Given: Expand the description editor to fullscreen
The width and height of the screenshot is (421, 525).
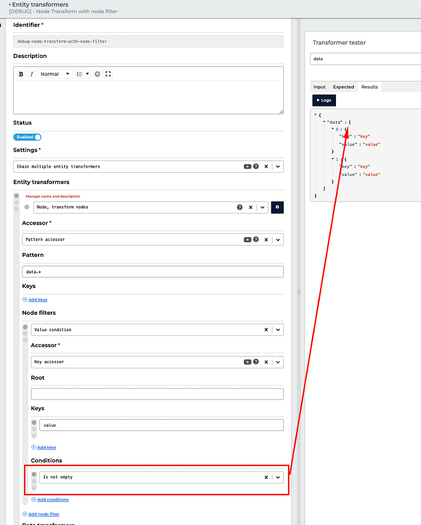Looking at the screenshot, I should pos(108,74).
